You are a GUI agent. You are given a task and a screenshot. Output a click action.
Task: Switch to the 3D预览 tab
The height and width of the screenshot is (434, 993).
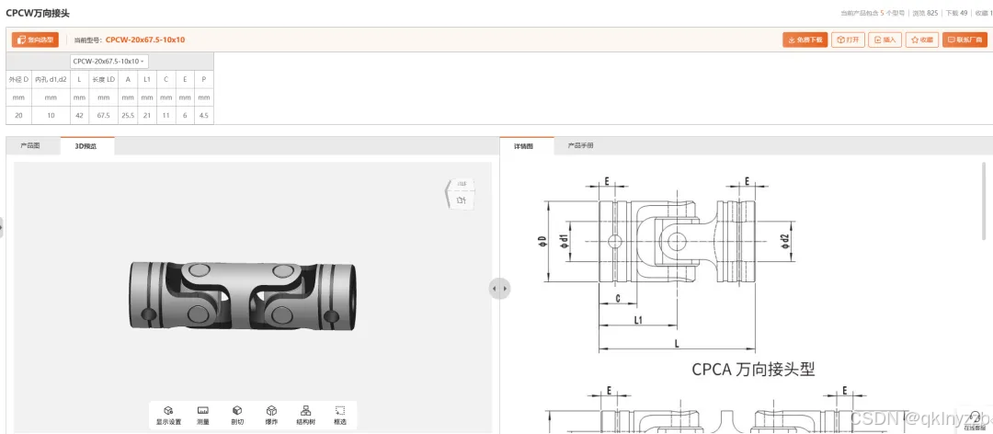pyautogui.click(x=87, y=145)
